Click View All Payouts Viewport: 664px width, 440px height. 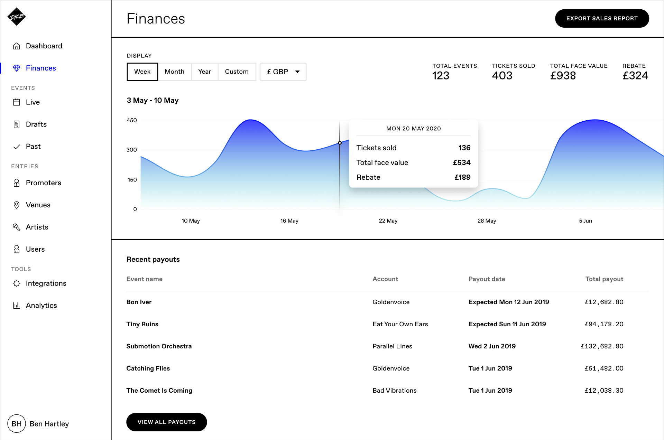coord(166,422)
